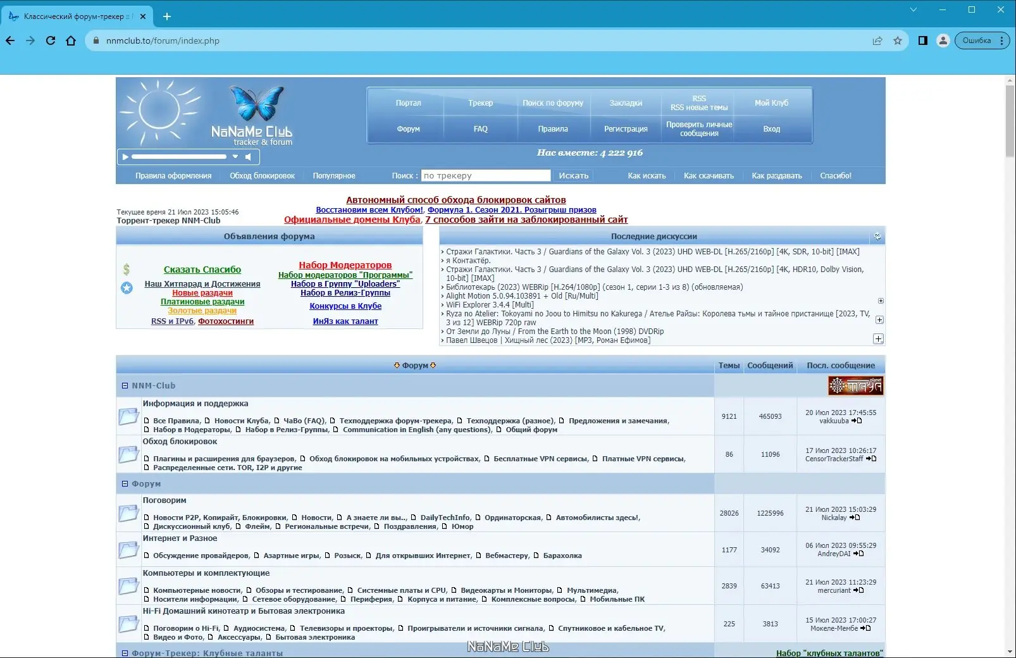Go to last post by CensorTrackerStaff arrow icon

coord(871,459)
